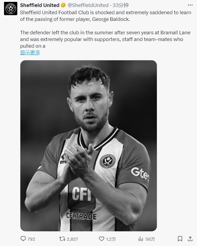Open the view analytics bar chart icon

coord(141,239)
